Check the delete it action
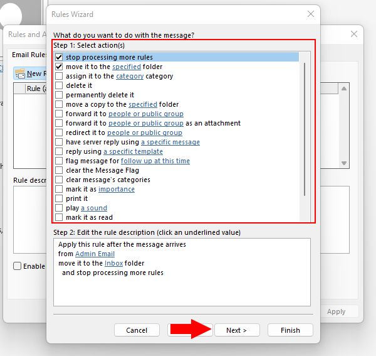Image resolution: width=376 pixels, height=356 pixels. coord(59,85)
